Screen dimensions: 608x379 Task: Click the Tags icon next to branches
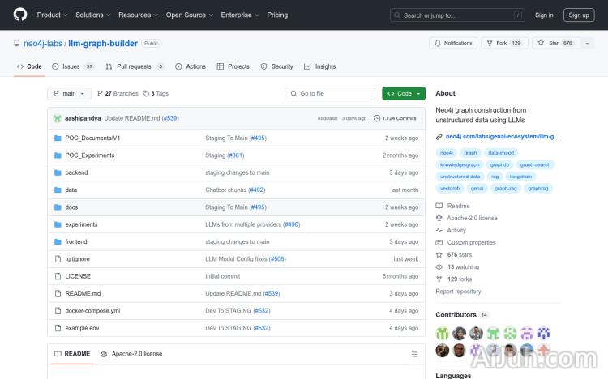coord(147,94)
